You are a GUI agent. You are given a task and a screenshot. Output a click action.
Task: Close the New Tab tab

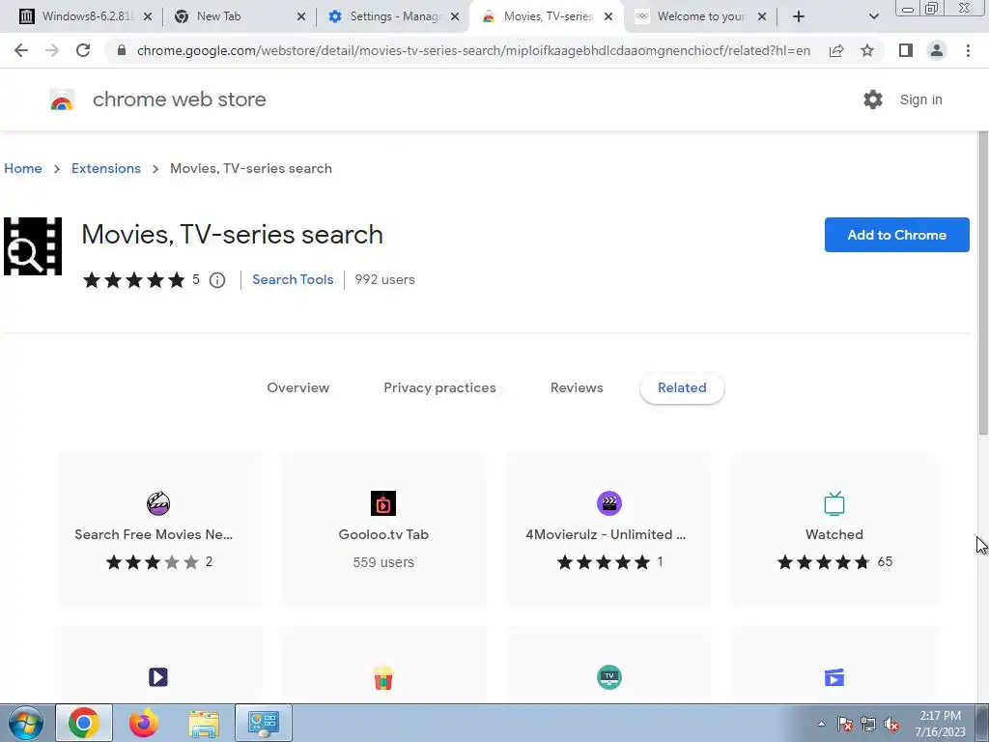point(301,16)
